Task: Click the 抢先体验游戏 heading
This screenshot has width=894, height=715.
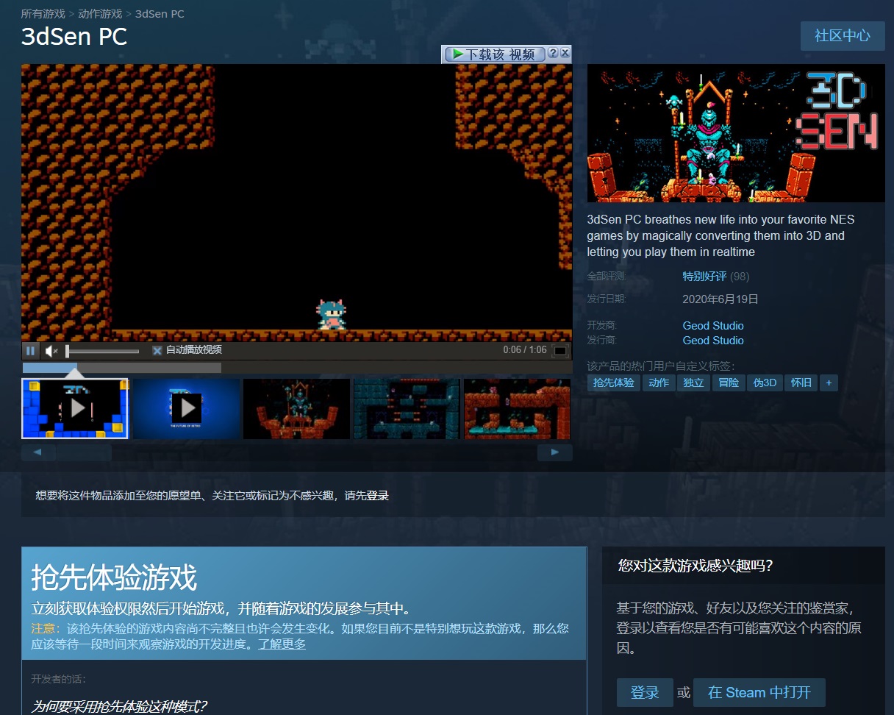Action: coord(114,578)
